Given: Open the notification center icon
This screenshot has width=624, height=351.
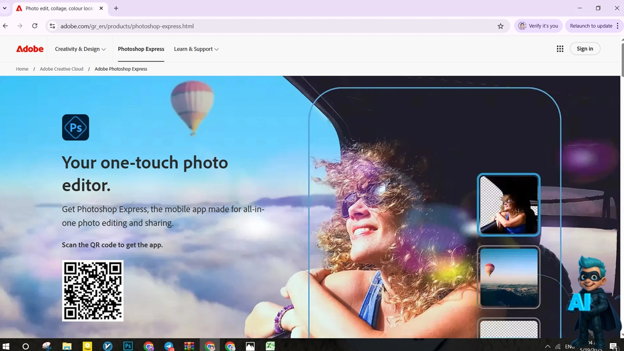Looking at the screenshot, I should click(x=614, y=347).
